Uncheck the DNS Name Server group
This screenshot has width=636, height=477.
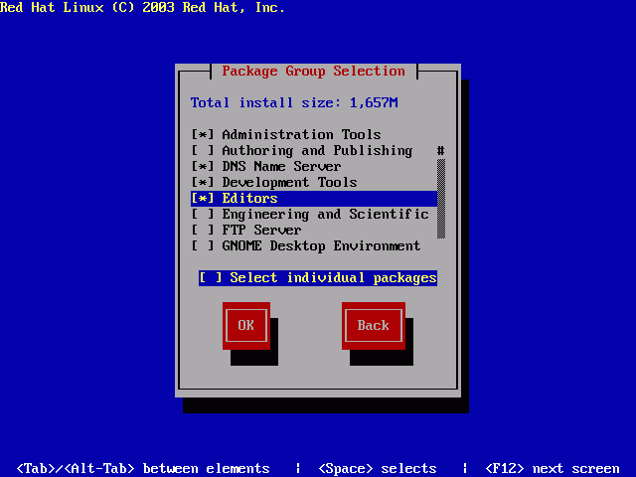pyautogui.click(x=202, y=166)
